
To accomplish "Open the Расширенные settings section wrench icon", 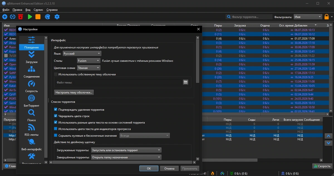I will pyautogui.click(x=31, y=157).
